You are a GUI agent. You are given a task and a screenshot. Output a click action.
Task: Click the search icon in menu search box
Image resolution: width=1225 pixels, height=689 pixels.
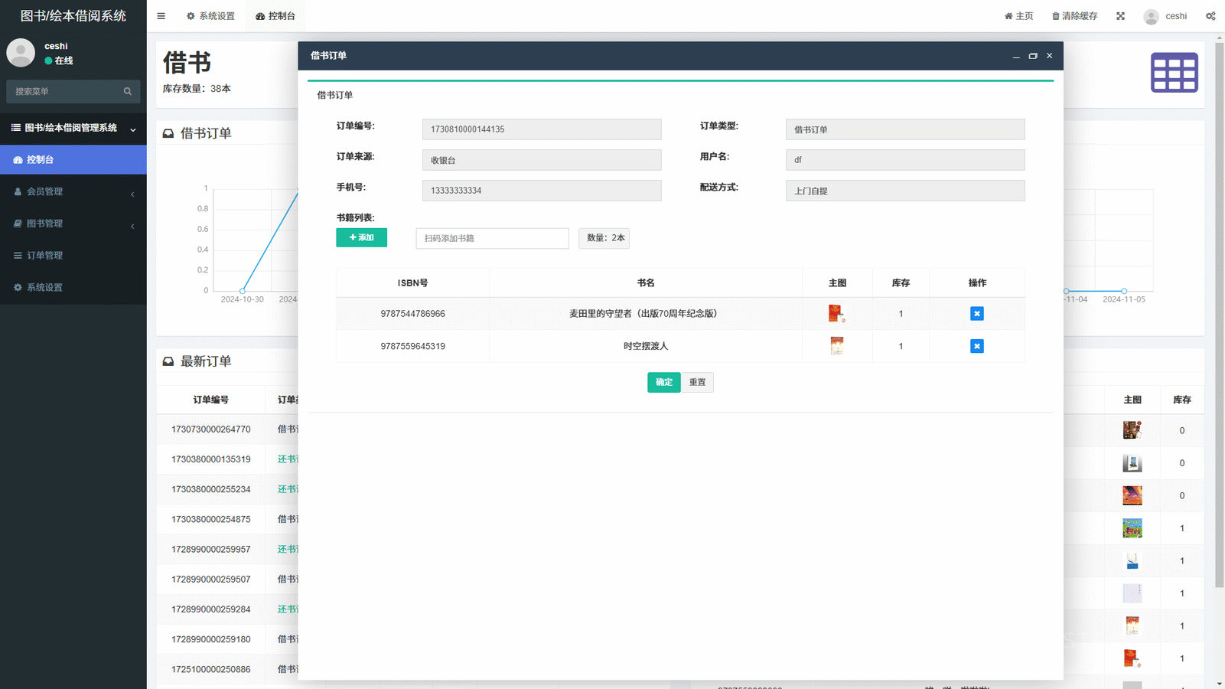pyautogui.click(x=128, y=92)
